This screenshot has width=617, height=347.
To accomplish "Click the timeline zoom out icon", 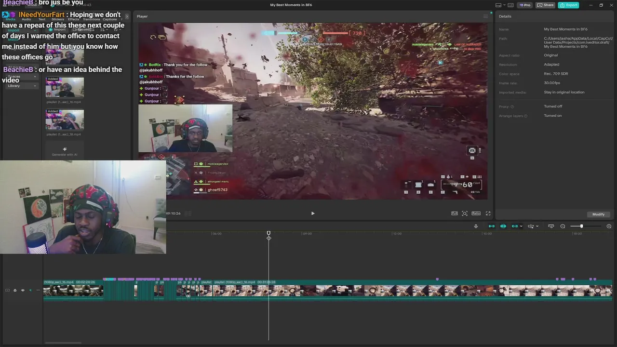I will point(563,226).
